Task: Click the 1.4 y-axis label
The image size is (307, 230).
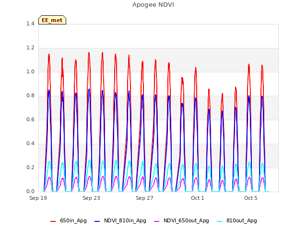Action: (x=30, y=23)
